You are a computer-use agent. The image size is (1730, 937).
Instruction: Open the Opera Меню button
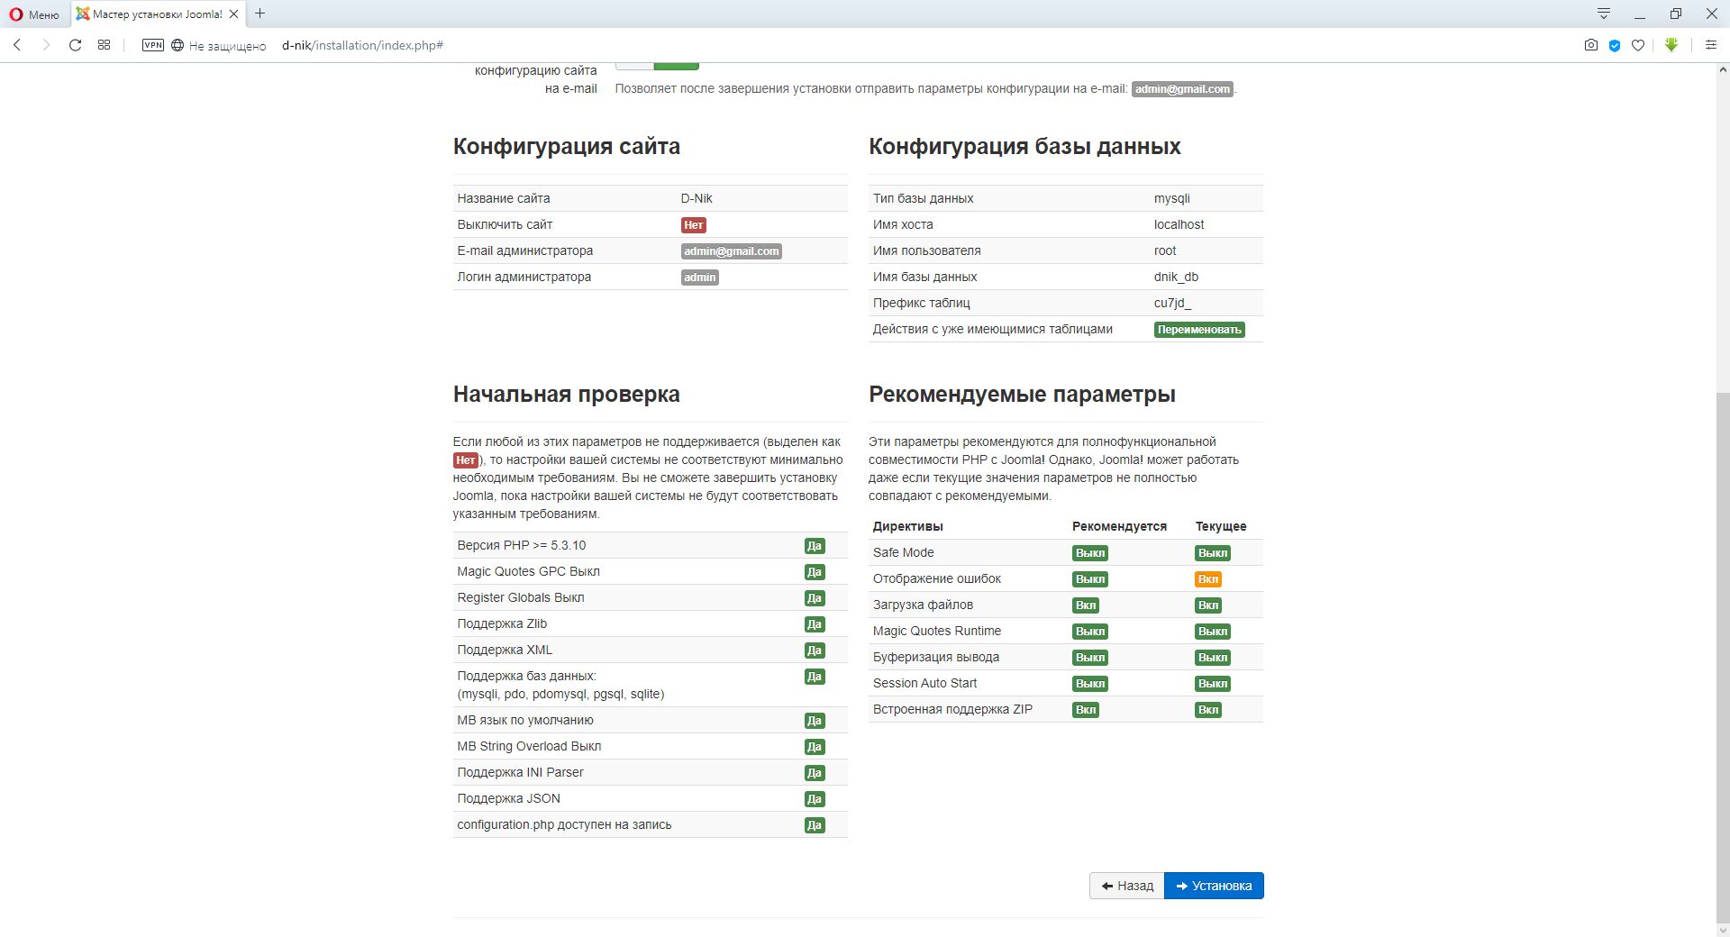(x=34, y=14)
